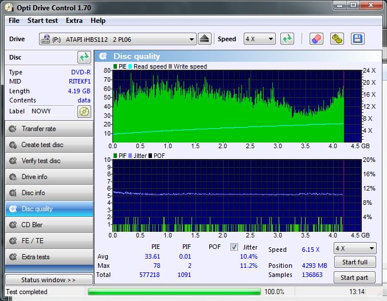This screenshot has height=301, width=387.
Task: Open the File menu
Action: 14,21
